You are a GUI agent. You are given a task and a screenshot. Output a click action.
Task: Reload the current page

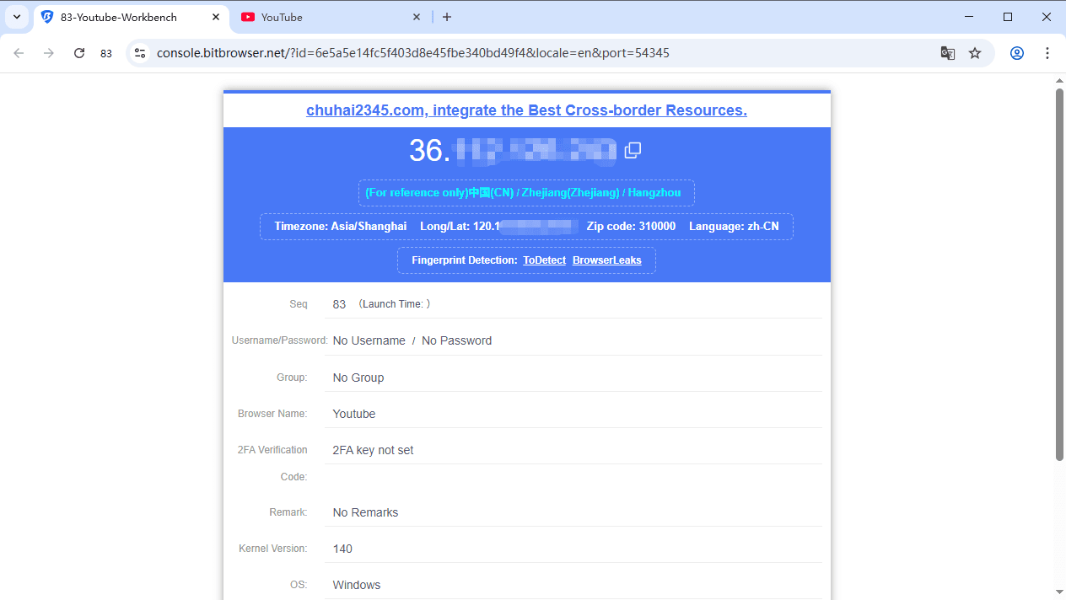pos(79,53)
